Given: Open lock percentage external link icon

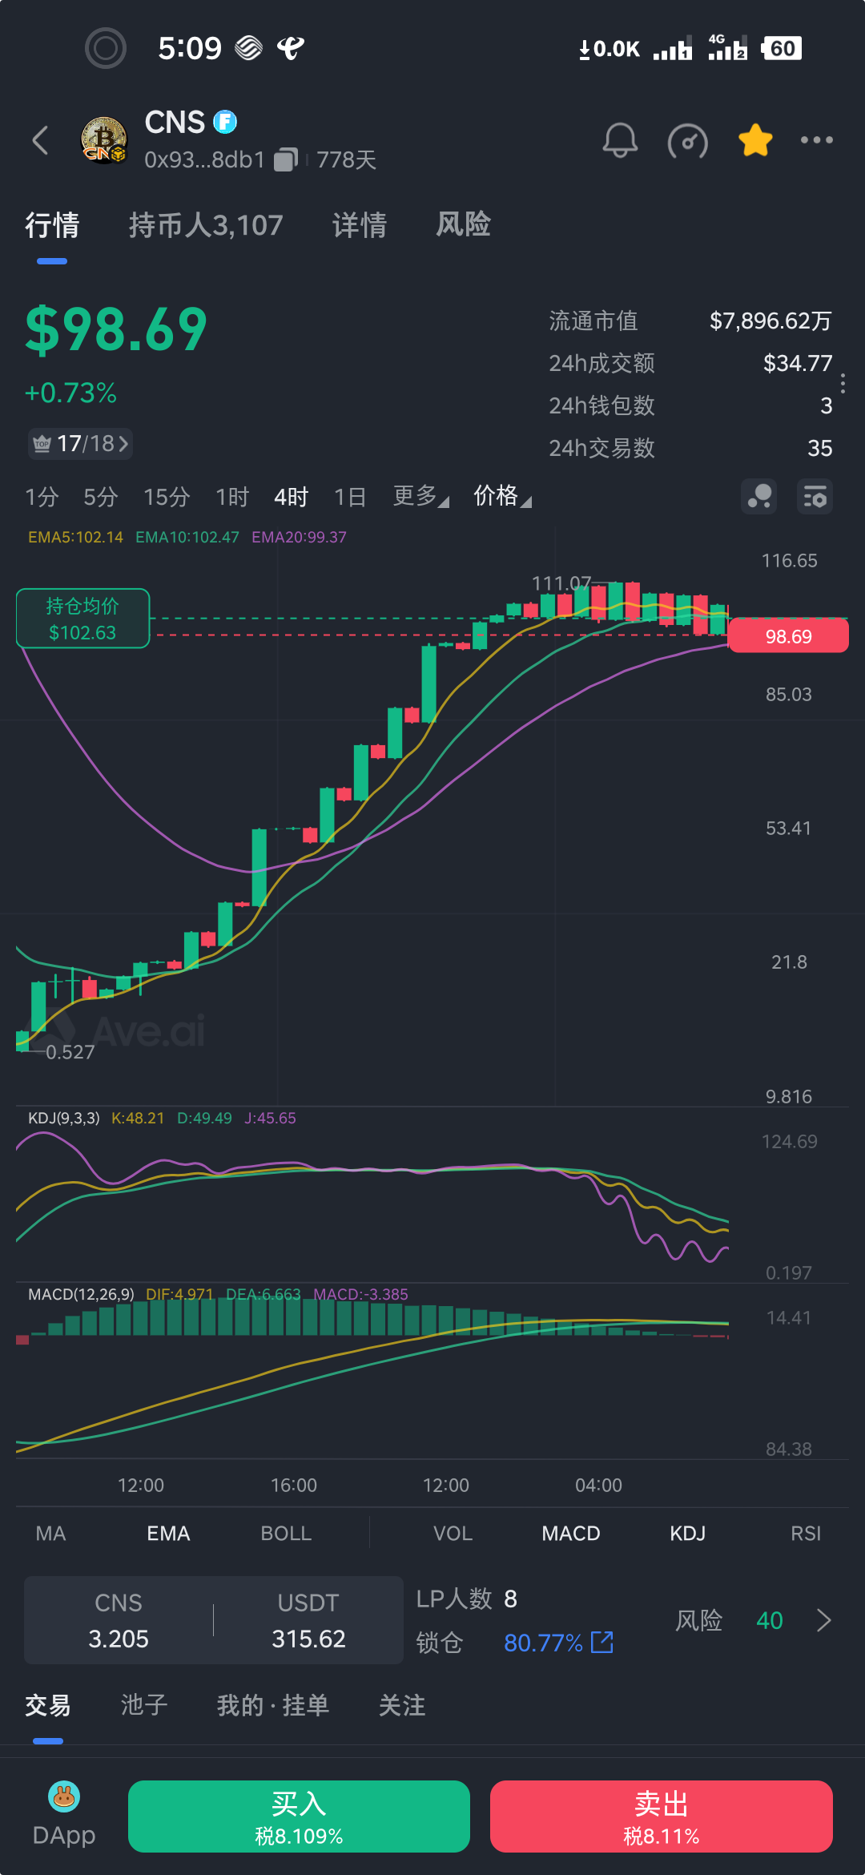Looking at the screenshot, I should (601, 1643).
